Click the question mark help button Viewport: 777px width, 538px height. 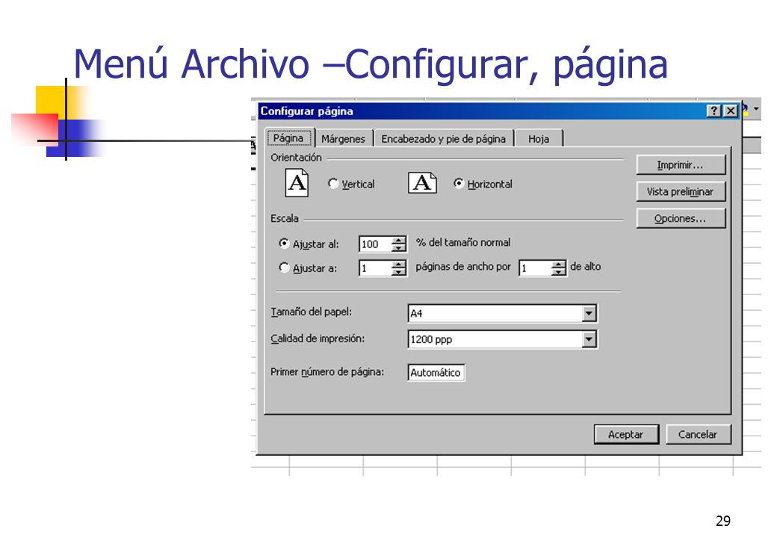pyautogui.click(x=713, y=111)
